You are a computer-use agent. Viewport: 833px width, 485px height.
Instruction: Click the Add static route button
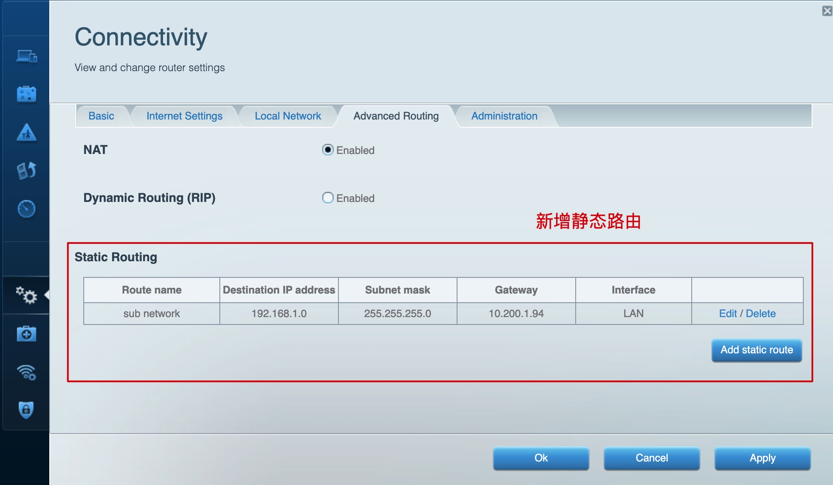(756, 350)
